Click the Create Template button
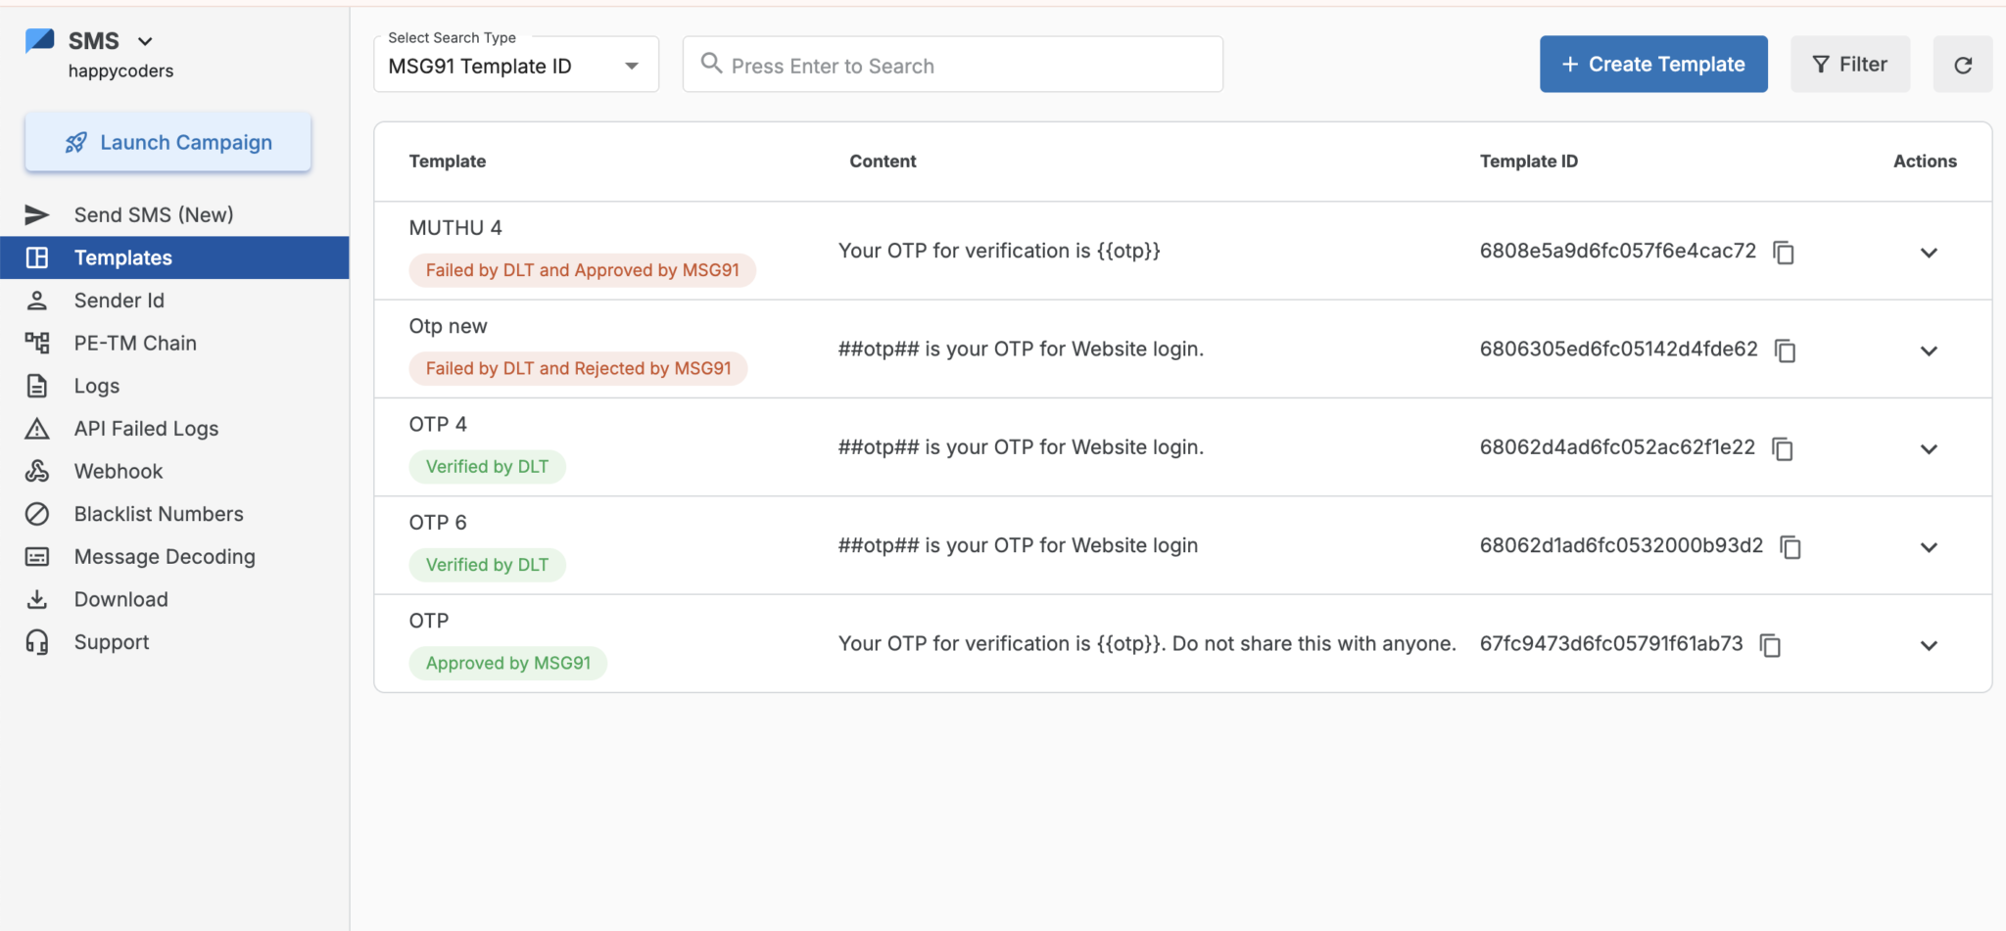 [1653, 65]
